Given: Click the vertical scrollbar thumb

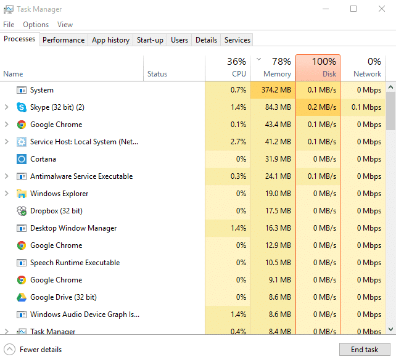Looking at the screenshot, I should point(390,111).
